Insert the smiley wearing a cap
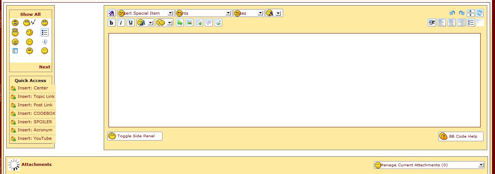 tap(15, 23)
